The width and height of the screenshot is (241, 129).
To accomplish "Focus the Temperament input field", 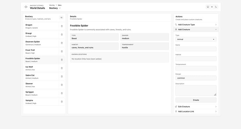I will tap(196, 68).
